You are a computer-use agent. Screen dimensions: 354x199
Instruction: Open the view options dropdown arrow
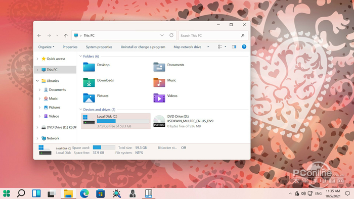pyautogui.click(x=226, y=46)
